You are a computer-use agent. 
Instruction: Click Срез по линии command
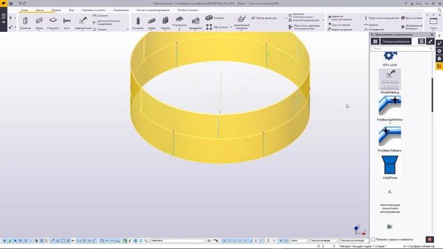tap(338, 25)
